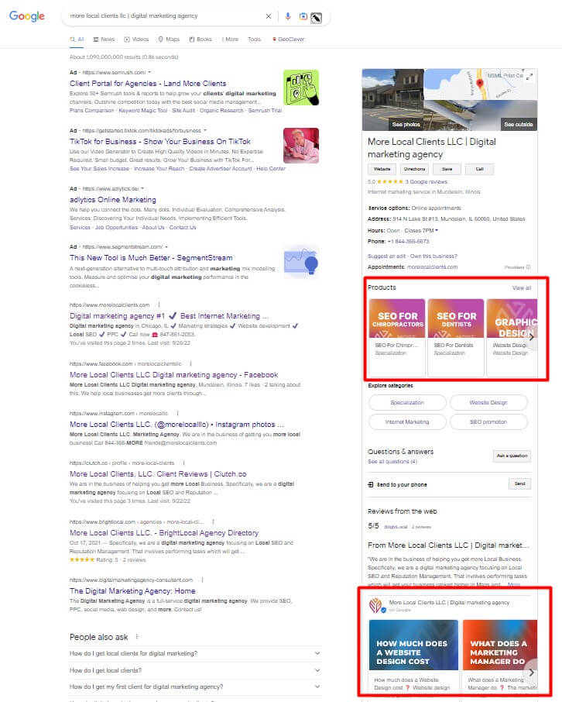The image size is (562, 702).
Task: Open the TikTok ad URL dropdown arrow
Action: pyautogui.click(x=205, y=130)
